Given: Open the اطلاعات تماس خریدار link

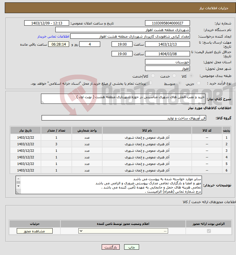Looking at the screenshot, I should tap(53, 36).
